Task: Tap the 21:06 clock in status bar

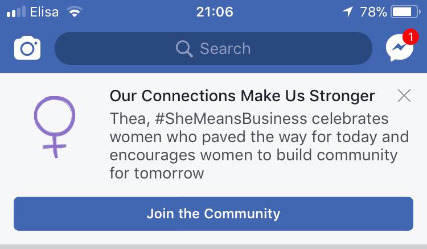Action: pyautogui.click(x=215, y=12)
